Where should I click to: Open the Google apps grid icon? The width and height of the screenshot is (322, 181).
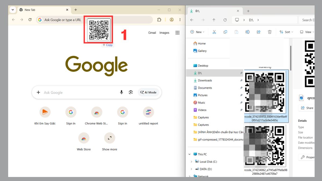[x=177, y=33]
